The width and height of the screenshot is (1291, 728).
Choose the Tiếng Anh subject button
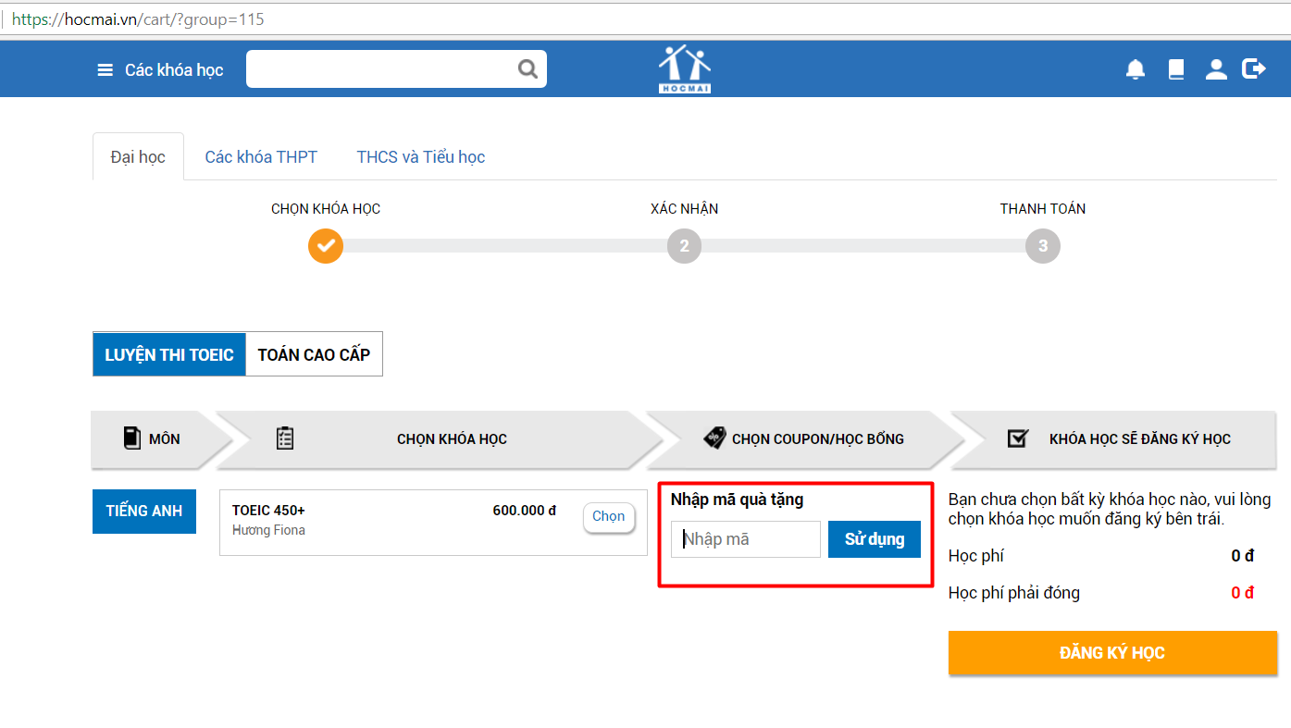click(x=144, y=511)
